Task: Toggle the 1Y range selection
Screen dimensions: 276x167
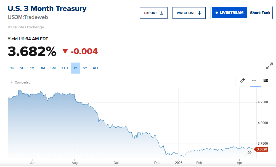Action: pyautogui.click(x=75, y=68)
